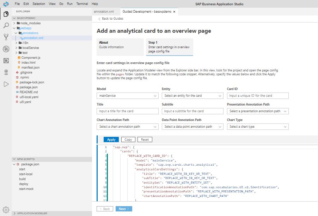
Task: Click the ui5.yaml file icon
Action: click(x=17, y=102)
